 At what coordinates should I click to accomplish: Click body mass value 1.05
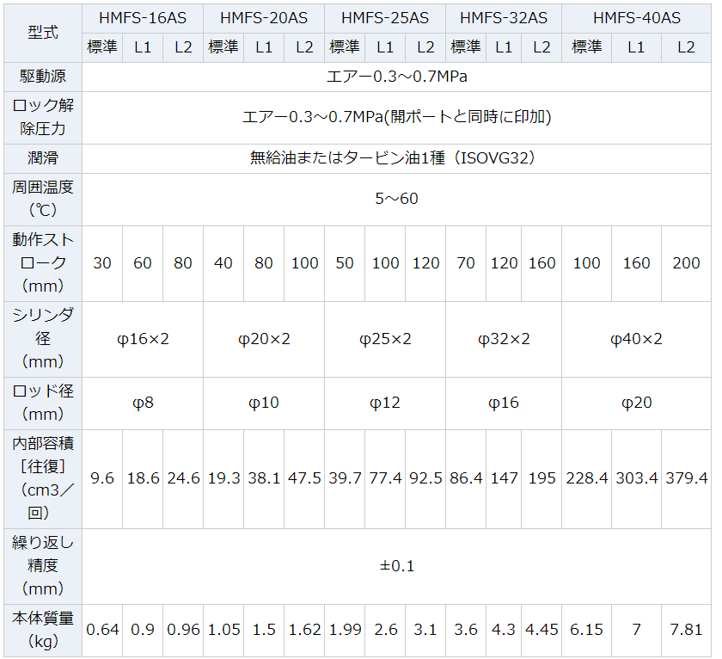click(223, 631)
